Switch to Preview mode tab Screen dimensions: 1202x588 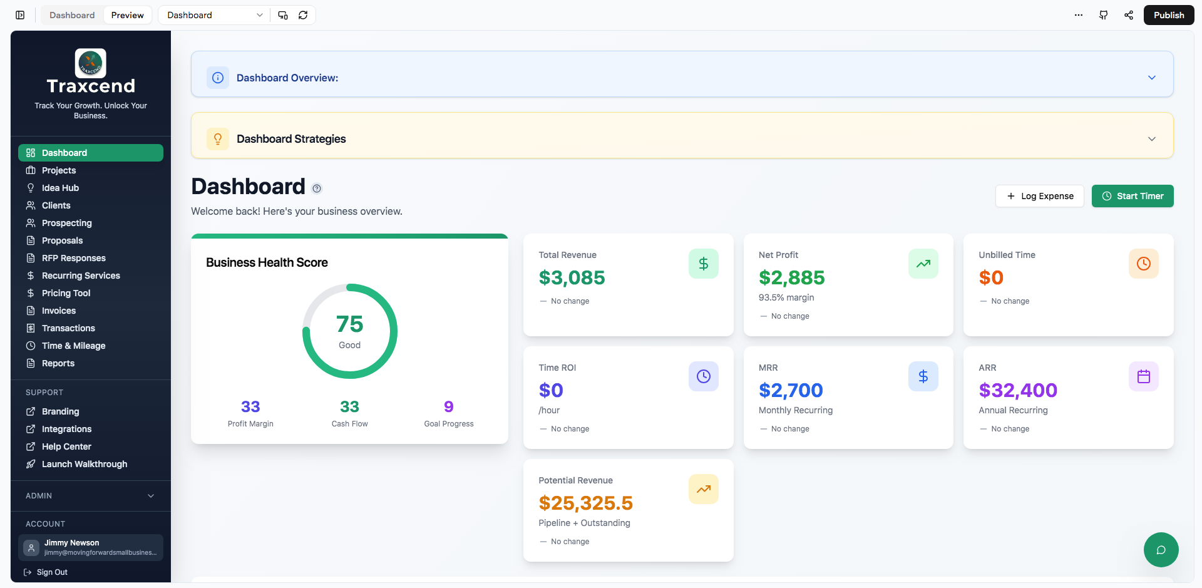127,15
